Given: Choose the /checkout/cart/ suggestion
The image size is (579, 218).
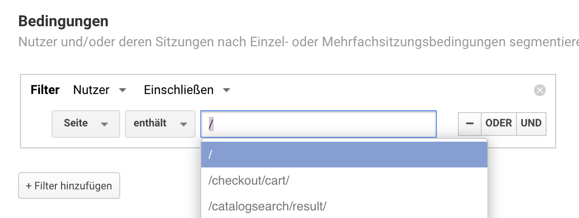Looking at the screenshot, I should point(344,181).
